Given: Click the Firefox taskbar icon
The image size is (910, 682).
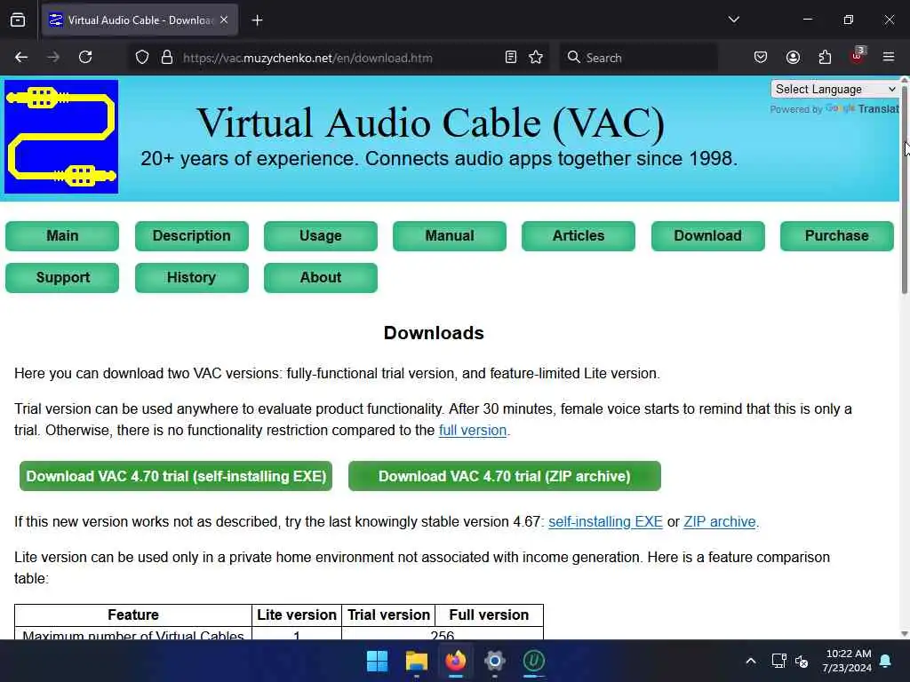Looking at the screenshot, I should click(456, 661).
